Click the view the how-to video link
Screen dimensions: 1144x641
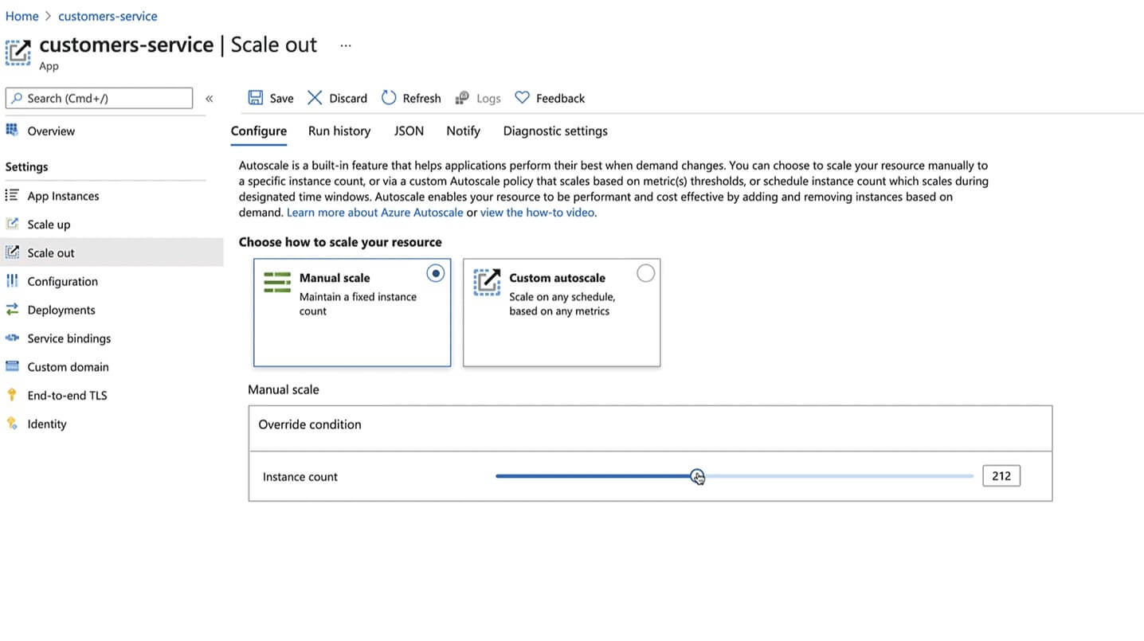point(537,213)
